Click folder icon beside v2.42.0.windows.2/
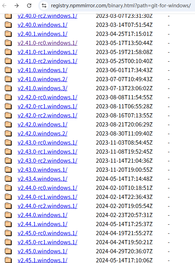The image size is (195, 263). coord(8,133)
